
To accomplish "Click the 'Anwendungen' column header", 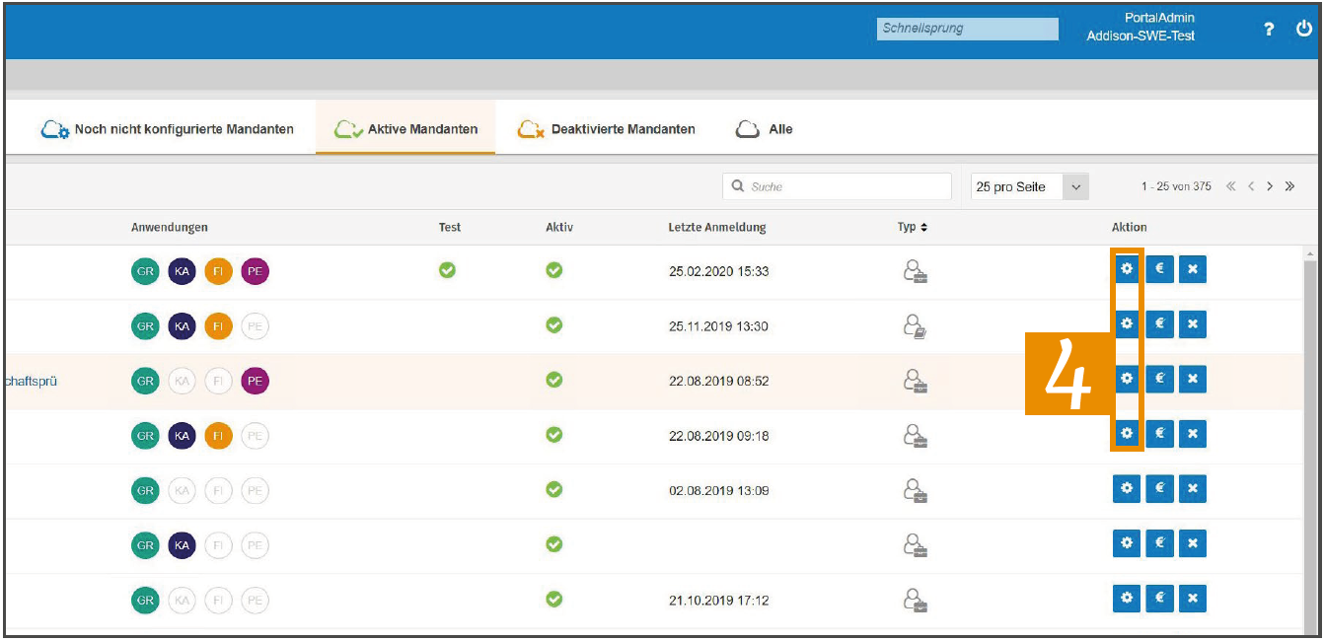I will pyautogui.click(x=170, y=228).
